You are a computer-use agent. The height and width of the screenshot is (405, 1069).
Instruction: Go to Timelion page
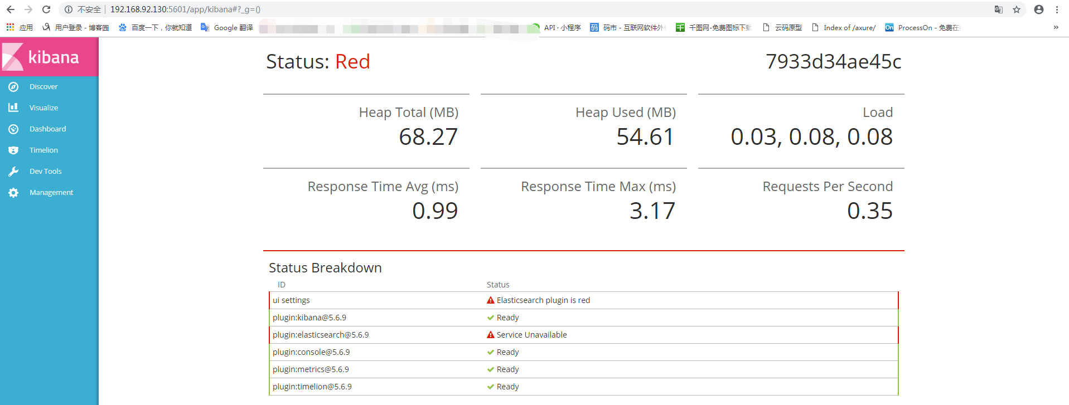[x=43, y=150]
